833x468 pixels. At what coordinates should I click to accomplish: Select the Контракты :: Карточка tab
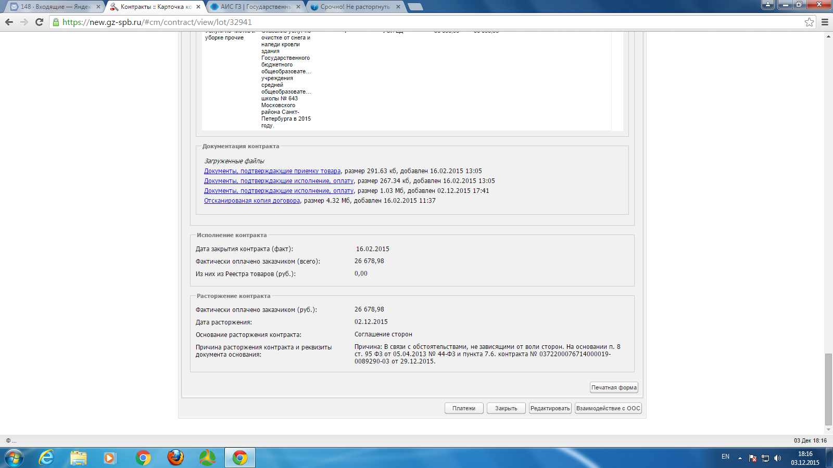coord(154,7)
